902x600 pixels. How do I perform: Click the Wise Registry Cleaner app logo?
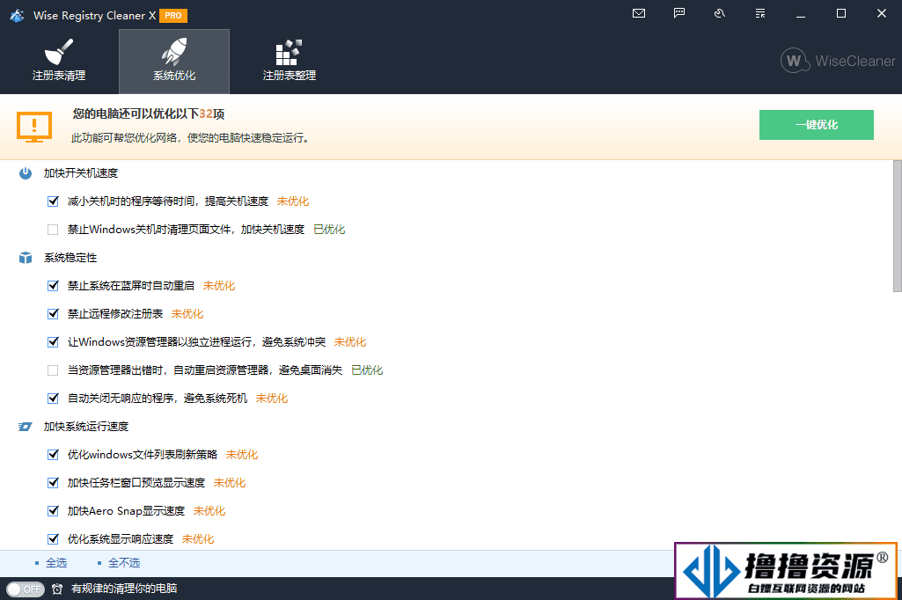point(17,16)
